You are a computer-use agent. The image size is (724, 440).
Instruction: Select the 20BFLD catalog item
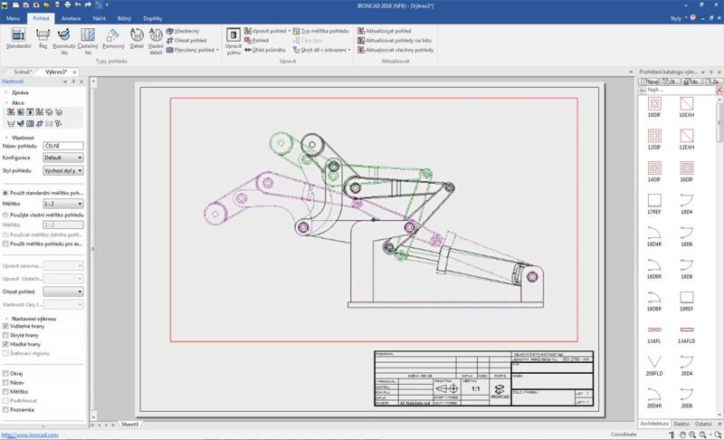653,366
